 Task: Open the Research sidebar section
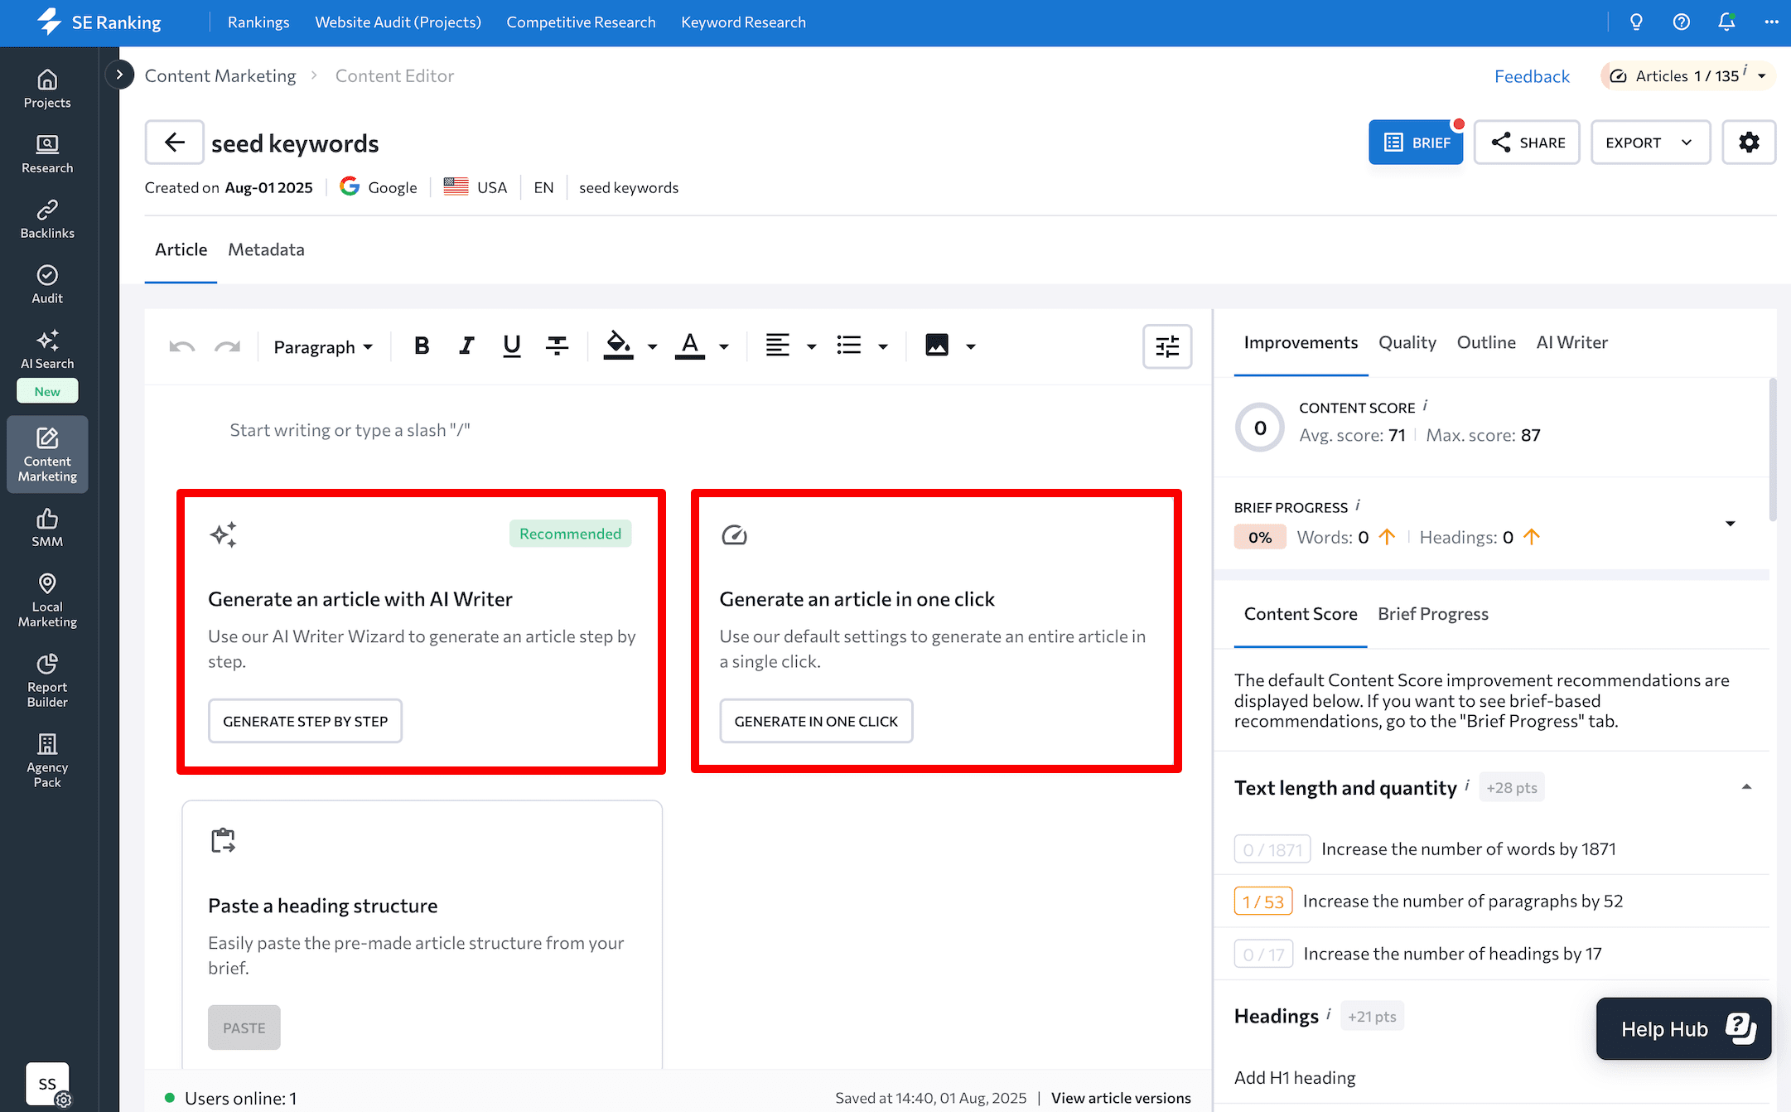47,154
